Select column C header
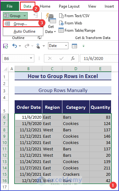Image resolution: width=119 pixels, height=191 pixels. [x=52, y=69]
